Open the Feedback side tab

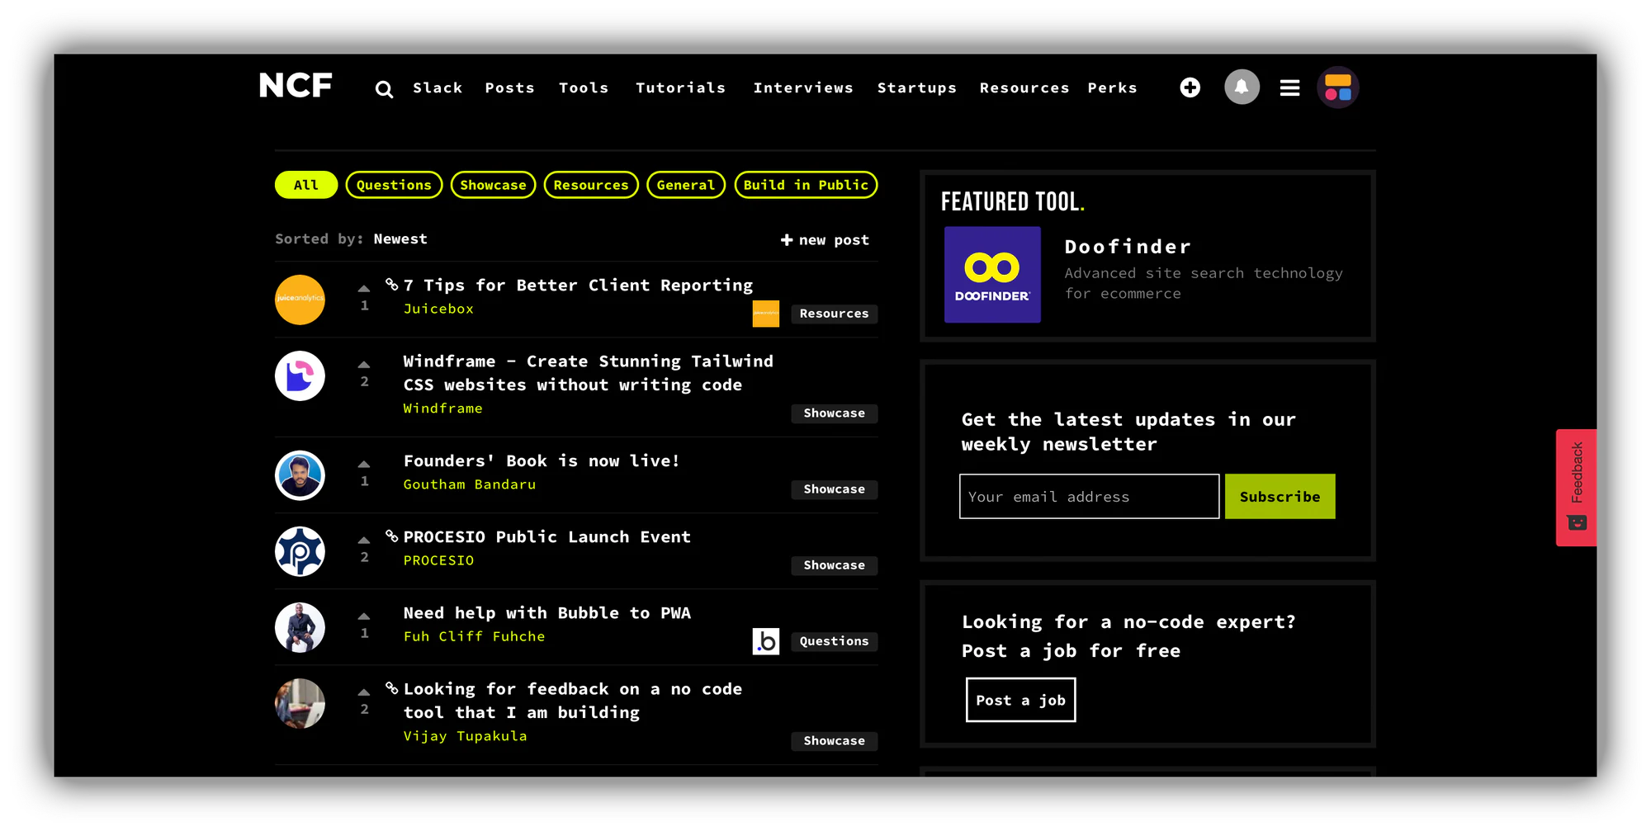point(1576,488)
